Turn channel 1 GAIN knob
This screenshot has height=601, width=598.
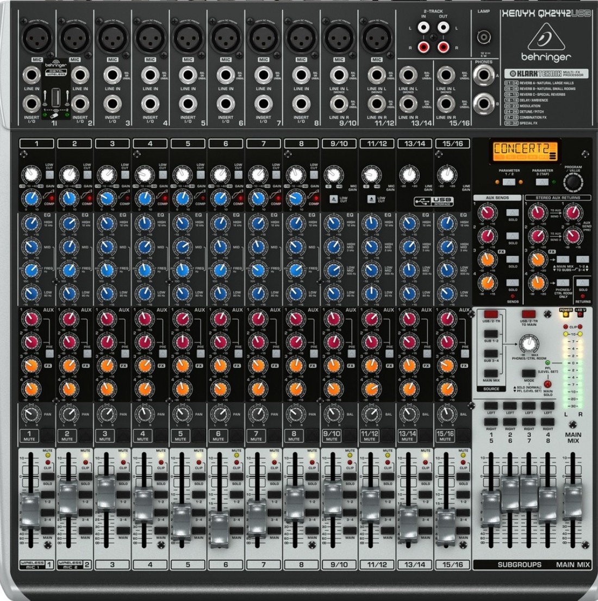tap(32, 175)
